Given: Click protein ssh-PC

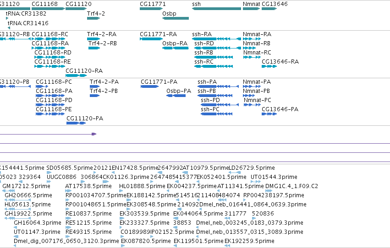Looking at the screenshot, I should [x=210, y=109].
